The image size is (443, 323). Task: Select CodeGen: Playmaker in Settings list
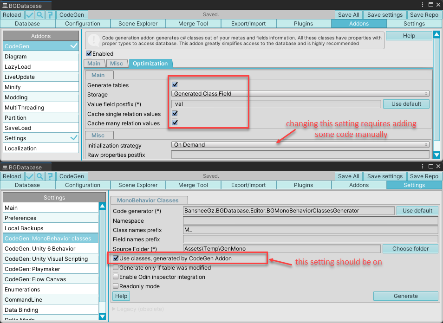click(x=51, y=269)
